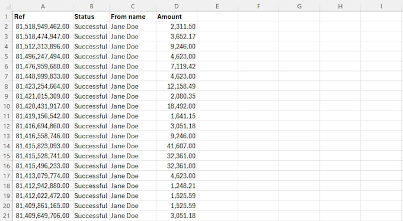Click the Status header cell

pos(91,17)
